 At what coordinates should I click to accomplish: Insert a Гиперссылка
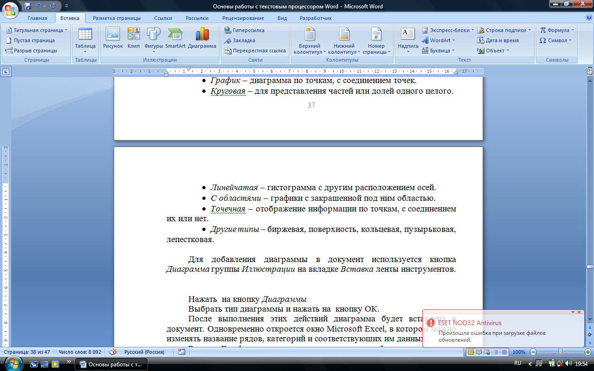point(244,30)
